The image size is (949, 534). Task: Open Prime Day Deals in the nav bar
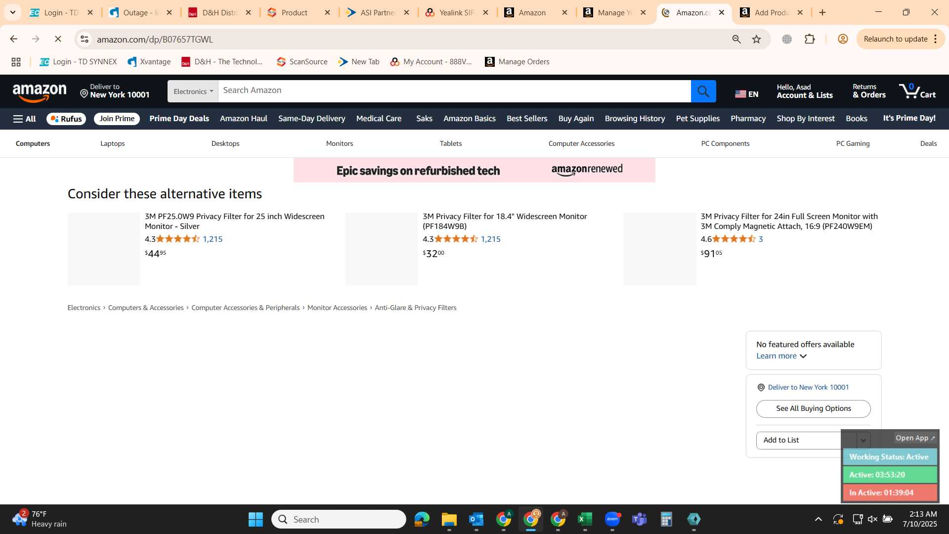[179, 119]
